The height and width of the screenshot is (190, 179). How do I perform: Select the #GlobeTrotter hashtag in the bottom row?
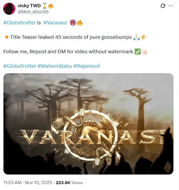pos(20,66)
